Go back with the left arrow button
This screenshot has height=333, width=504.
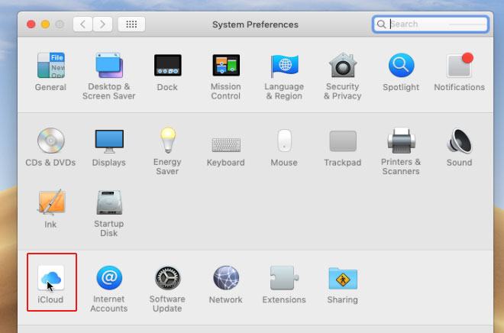tap(82, 24)
